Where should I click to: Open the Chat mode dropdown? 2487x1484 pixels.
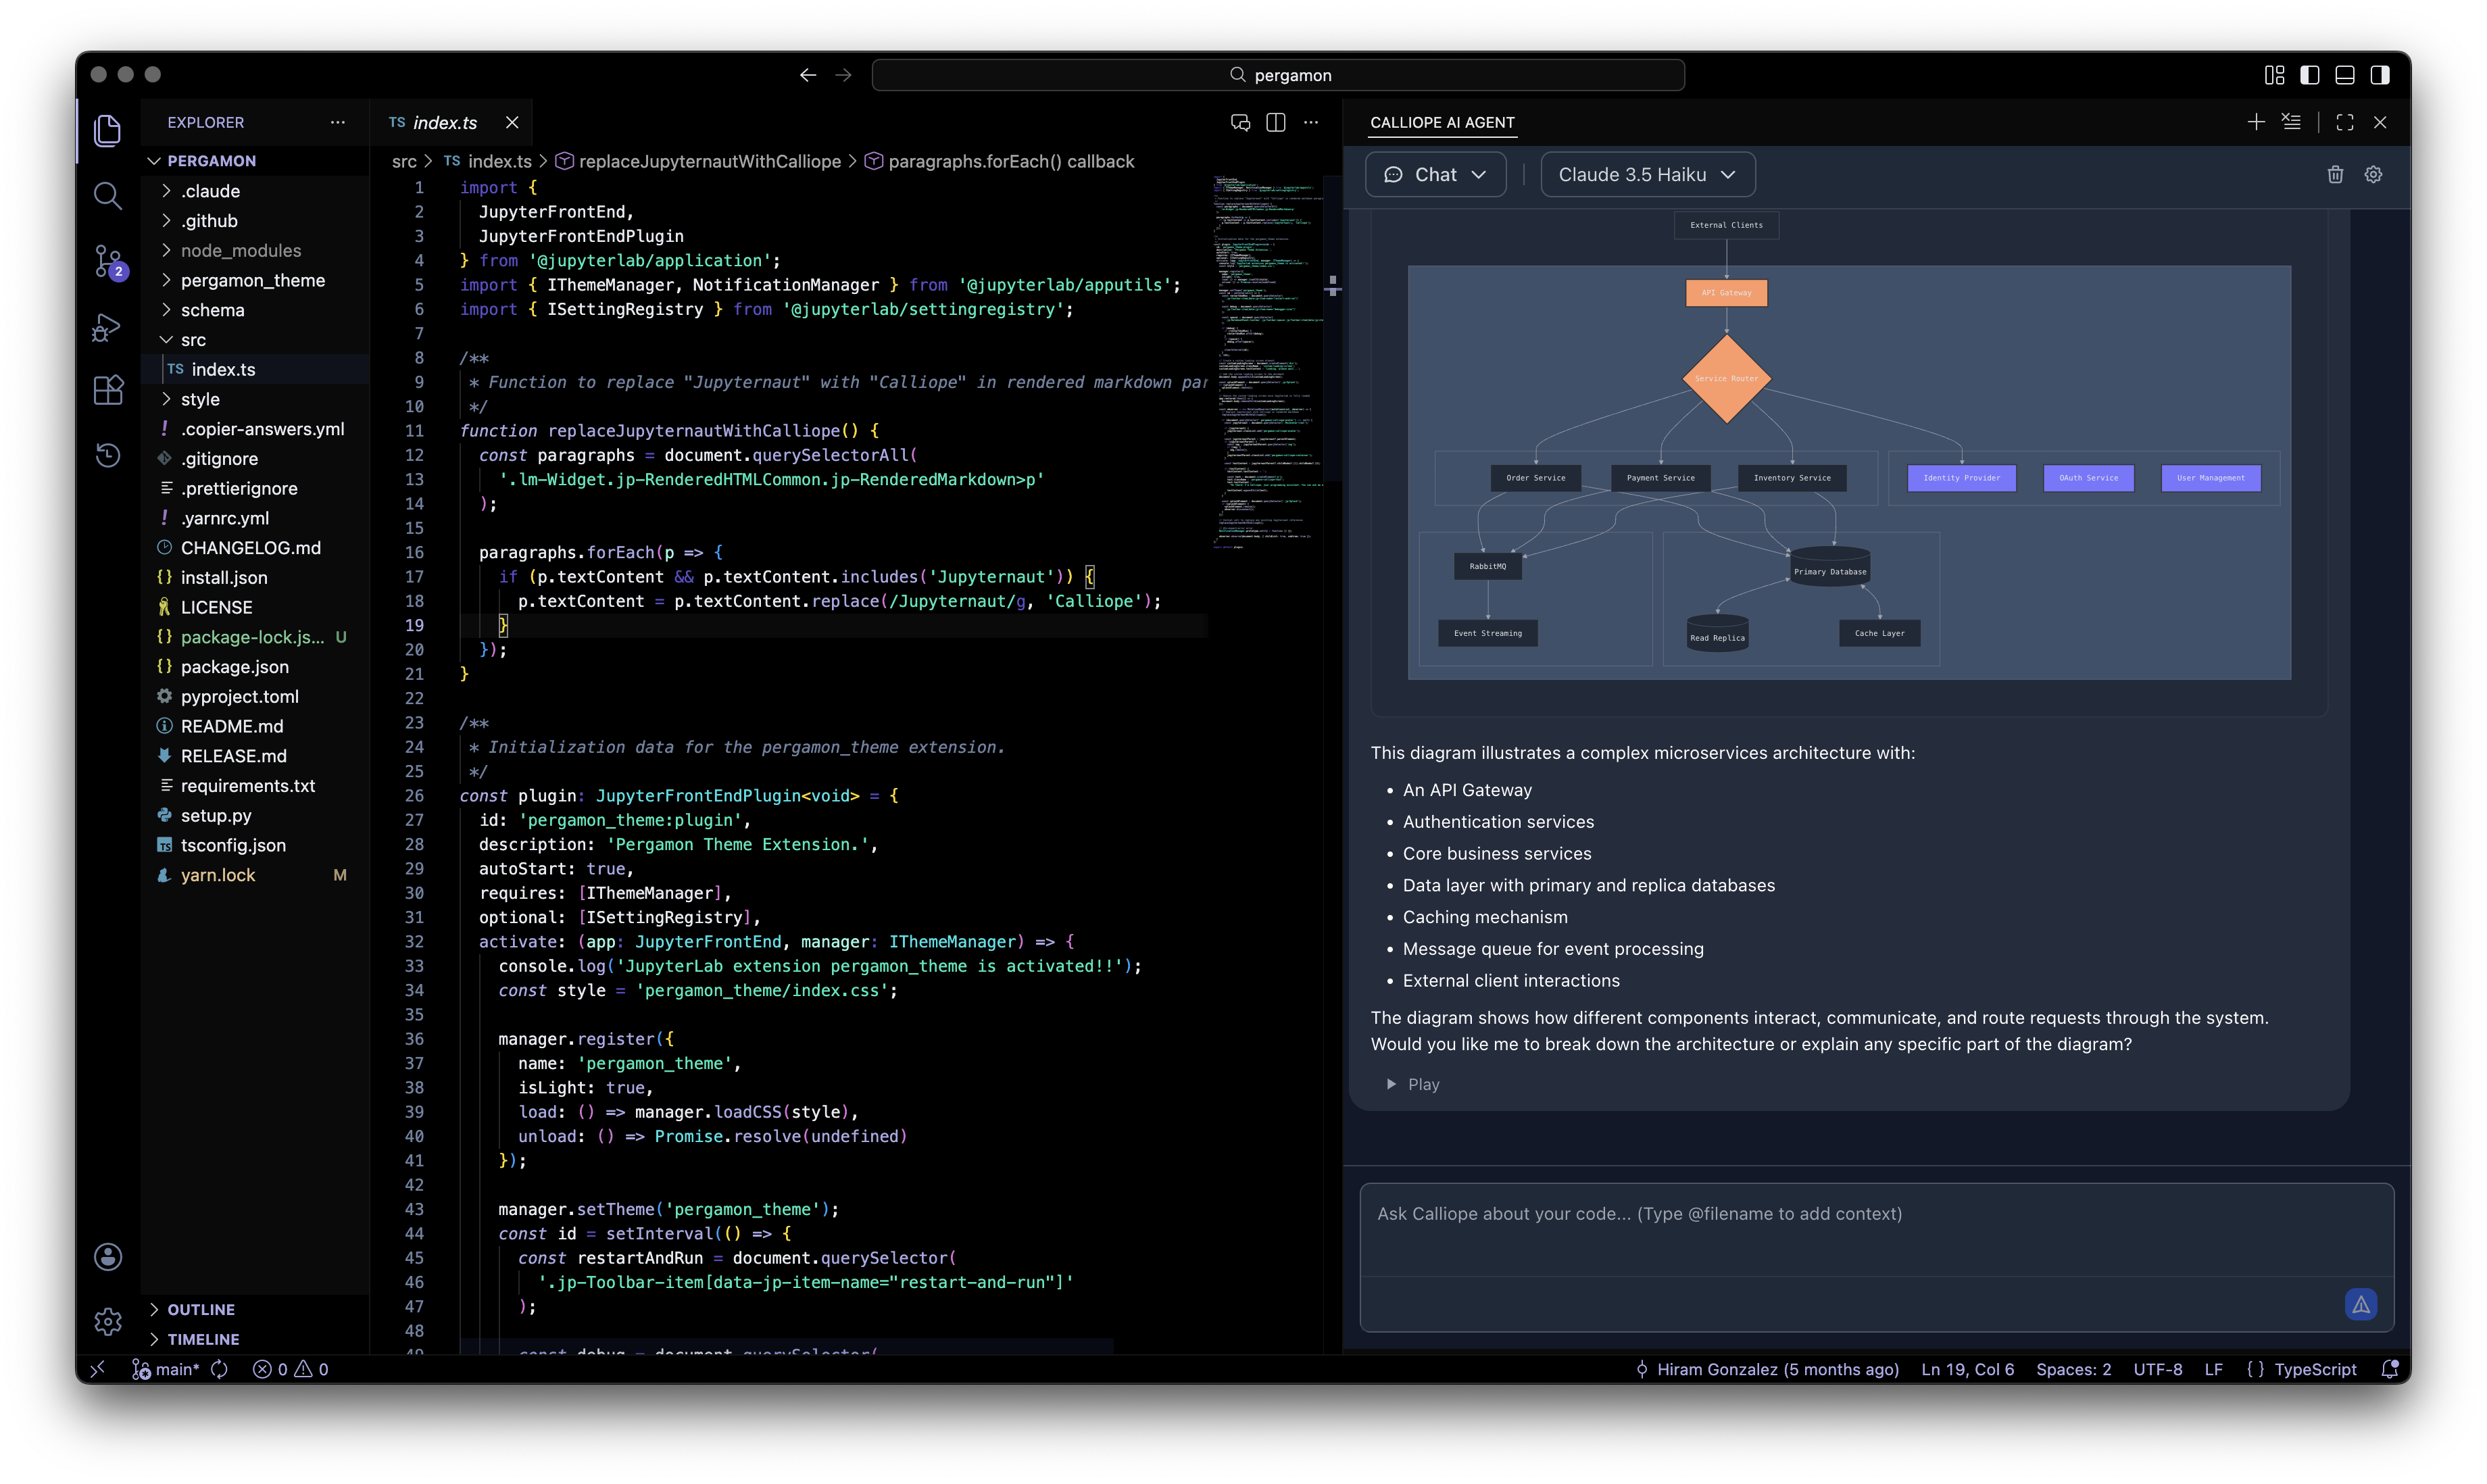pos(1435,175)
